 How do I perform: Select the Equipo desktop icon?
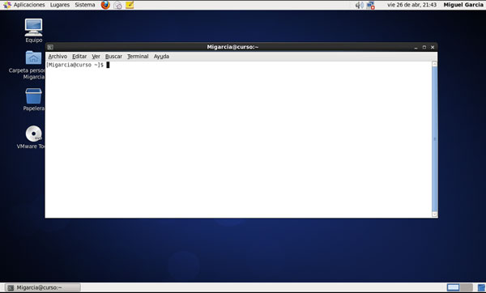pyautogui.click(x=33, y=31)
